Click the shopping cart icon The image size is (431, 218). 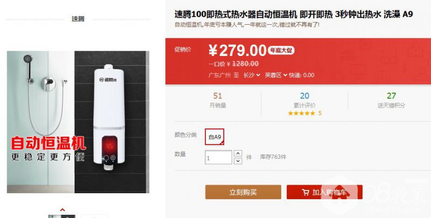(305, 192)
